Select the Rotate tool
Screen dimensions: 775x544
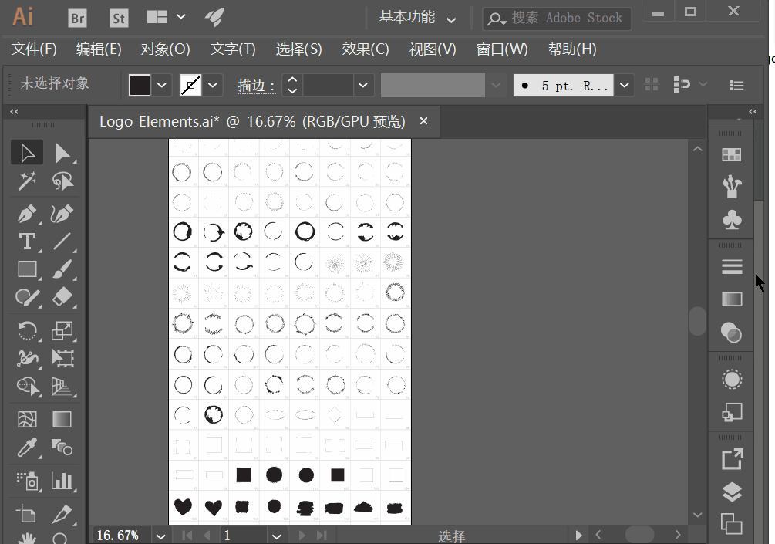(x=27, y=330)
